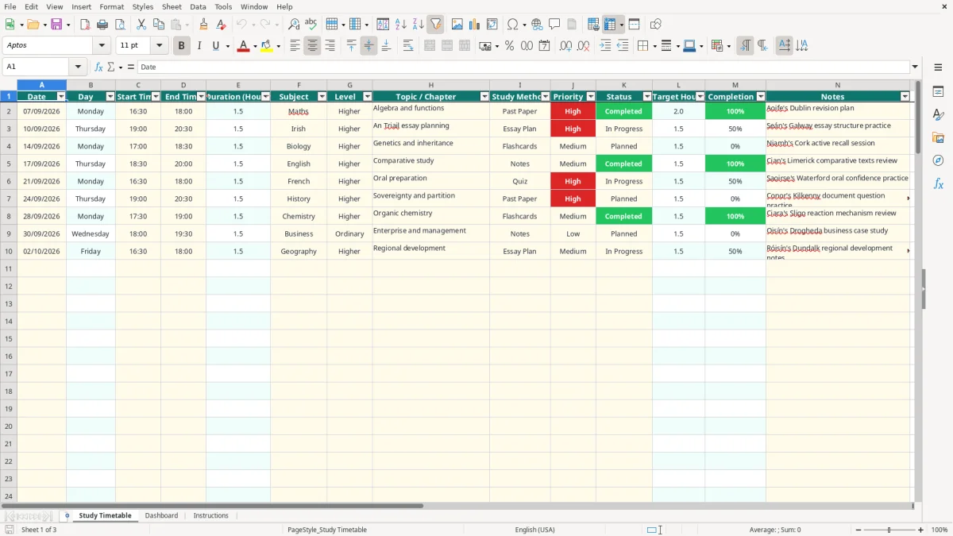
Task: Open the sidebar Gallery
Action: click(938, 137)
